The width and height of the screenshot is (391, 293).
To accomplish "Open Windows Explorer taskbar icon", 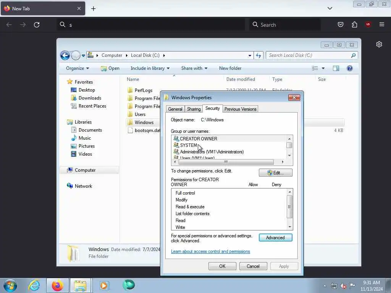I will [x=80, y=285].
